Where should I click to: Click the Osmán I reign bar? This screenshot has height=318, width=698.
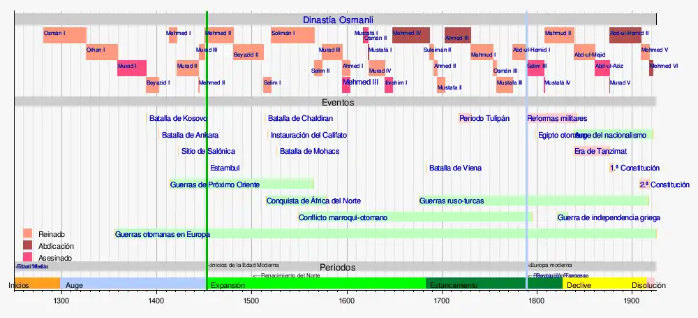coord(64,35)
